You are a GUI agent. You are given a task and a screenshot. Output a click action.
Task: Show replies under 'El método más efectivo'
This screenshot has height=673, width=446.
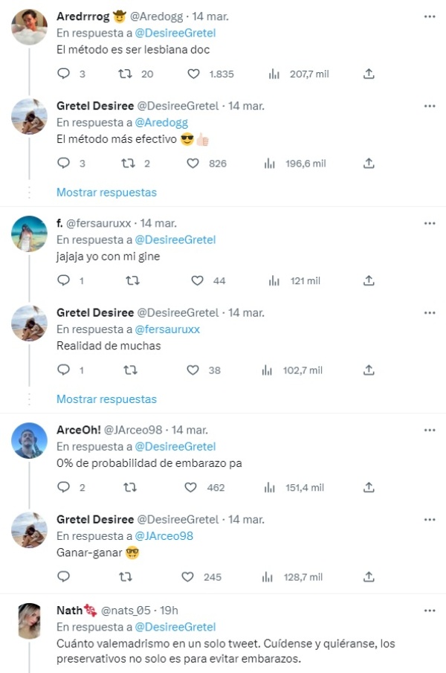(106, 192)
